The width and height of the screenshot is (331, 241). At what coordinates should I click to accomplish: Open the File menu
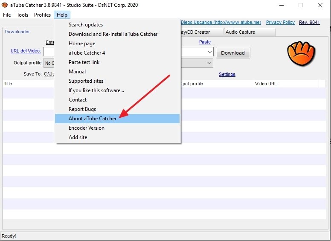(7, 15)
